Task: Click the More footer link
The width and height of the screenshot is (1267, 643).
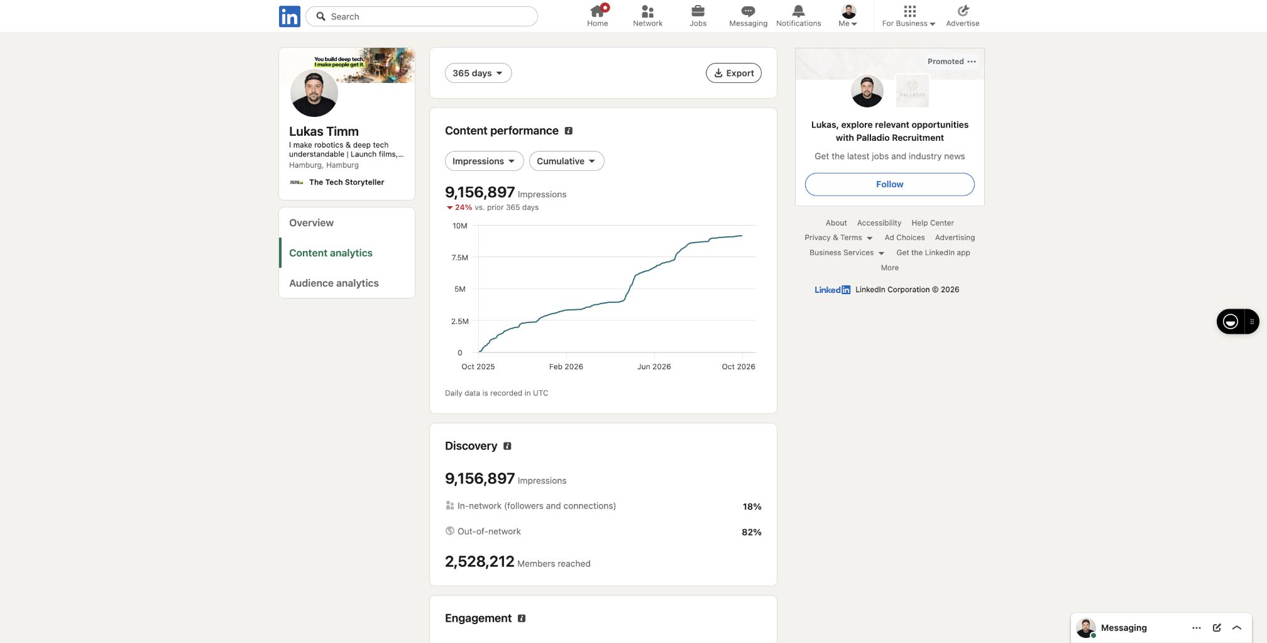Action: [x=890, y=268]
